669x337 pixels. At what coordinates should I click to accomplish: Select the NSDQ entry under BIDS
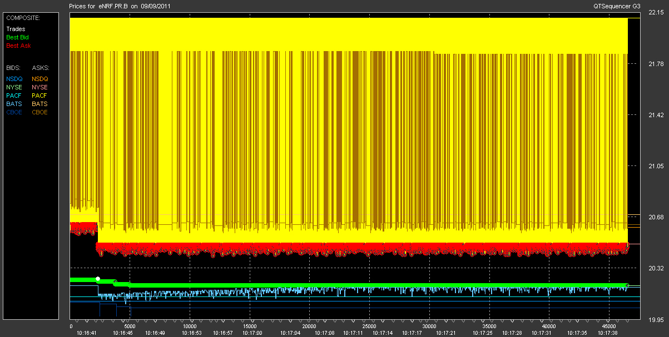pyautogui.click(x=14, y=79)
